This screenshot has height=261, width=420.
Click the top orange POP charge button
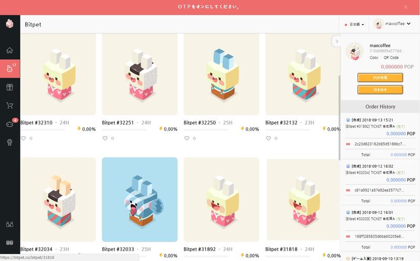click(x=380, y=78)
